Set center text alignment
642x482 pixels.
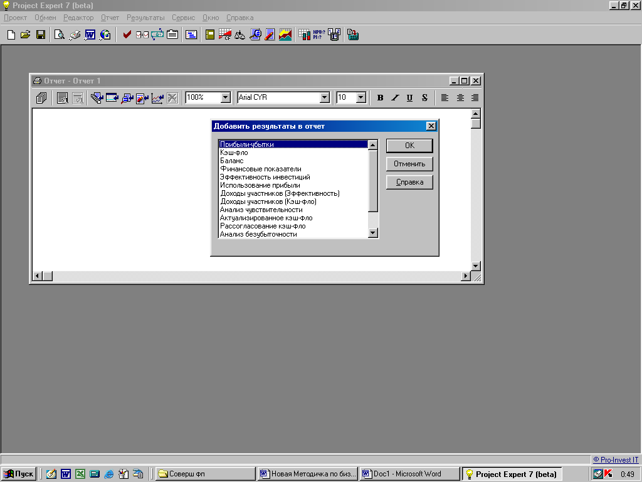460,97
